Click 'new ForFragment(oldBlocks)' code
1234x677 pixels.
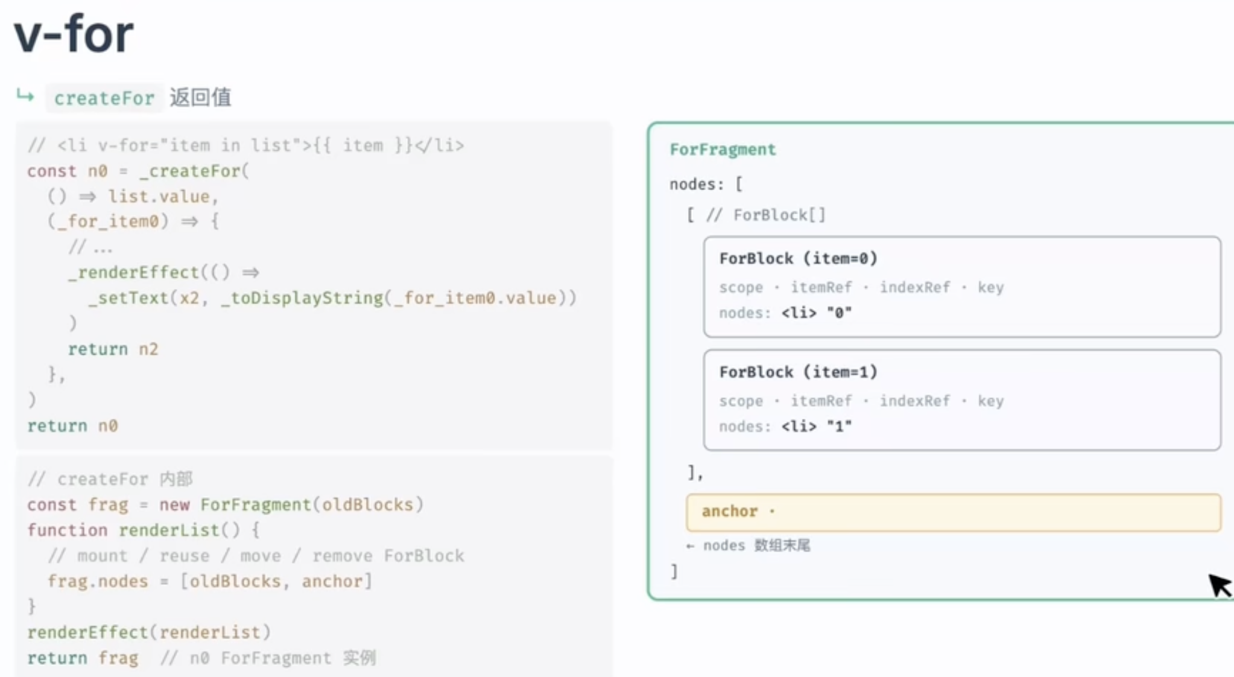click(x=291, y=504)
